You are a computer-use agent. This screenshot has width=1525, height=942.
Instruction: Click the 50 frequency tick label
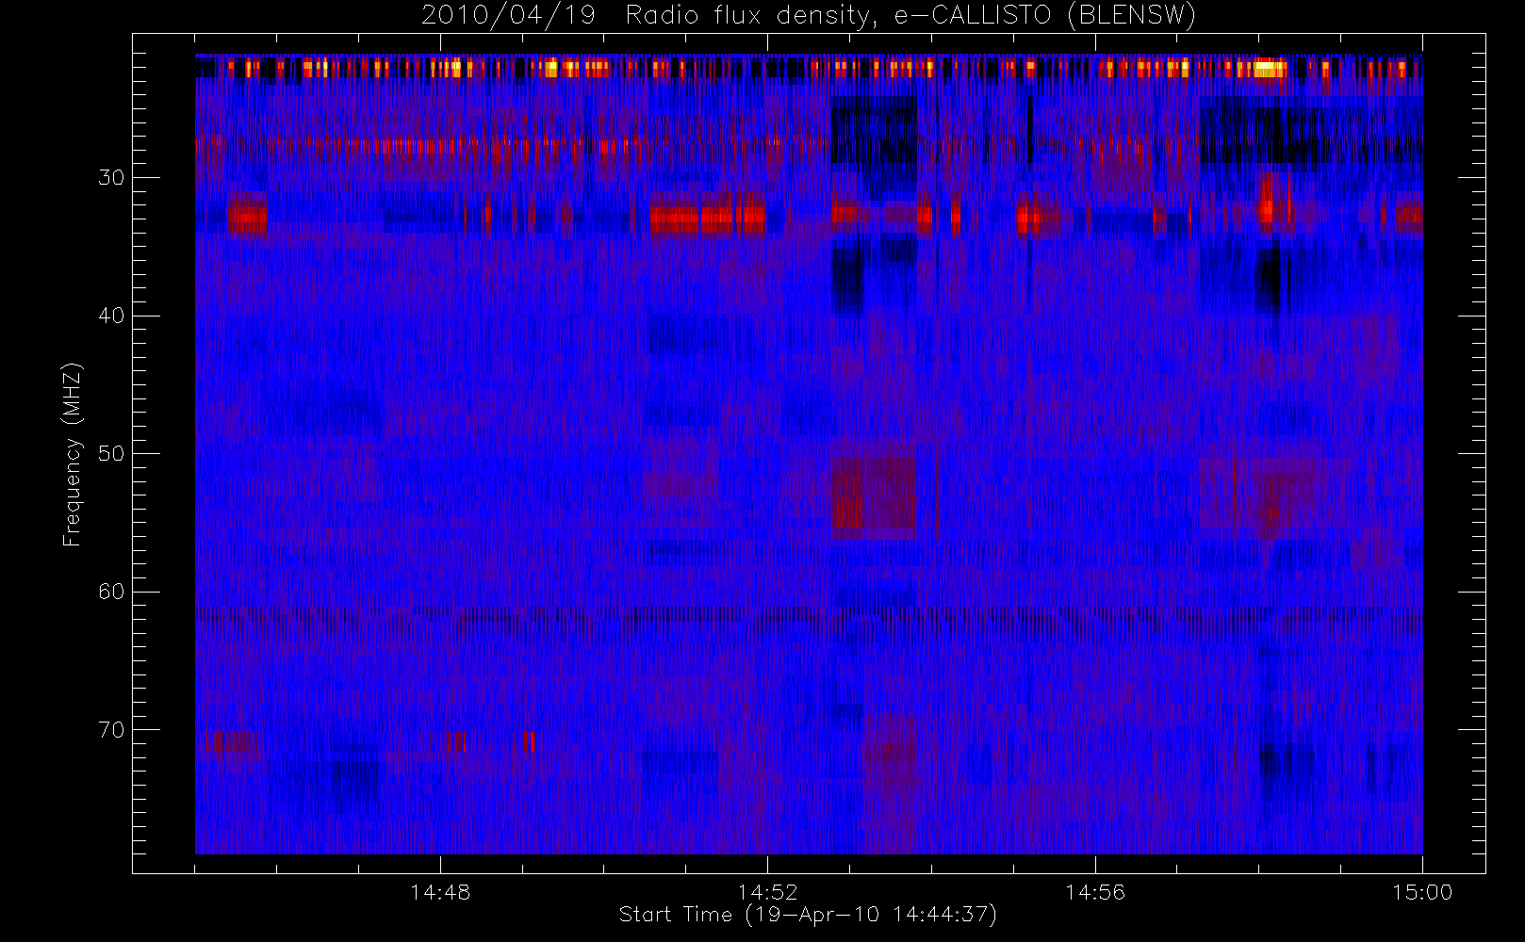coord(111,453)
